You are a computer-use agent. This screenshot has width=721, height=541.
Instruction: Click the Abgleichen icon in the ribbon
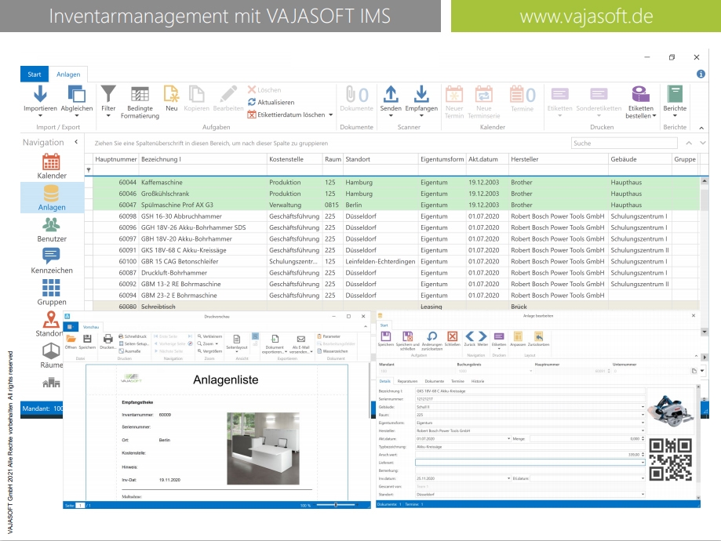tap(76, 94)
